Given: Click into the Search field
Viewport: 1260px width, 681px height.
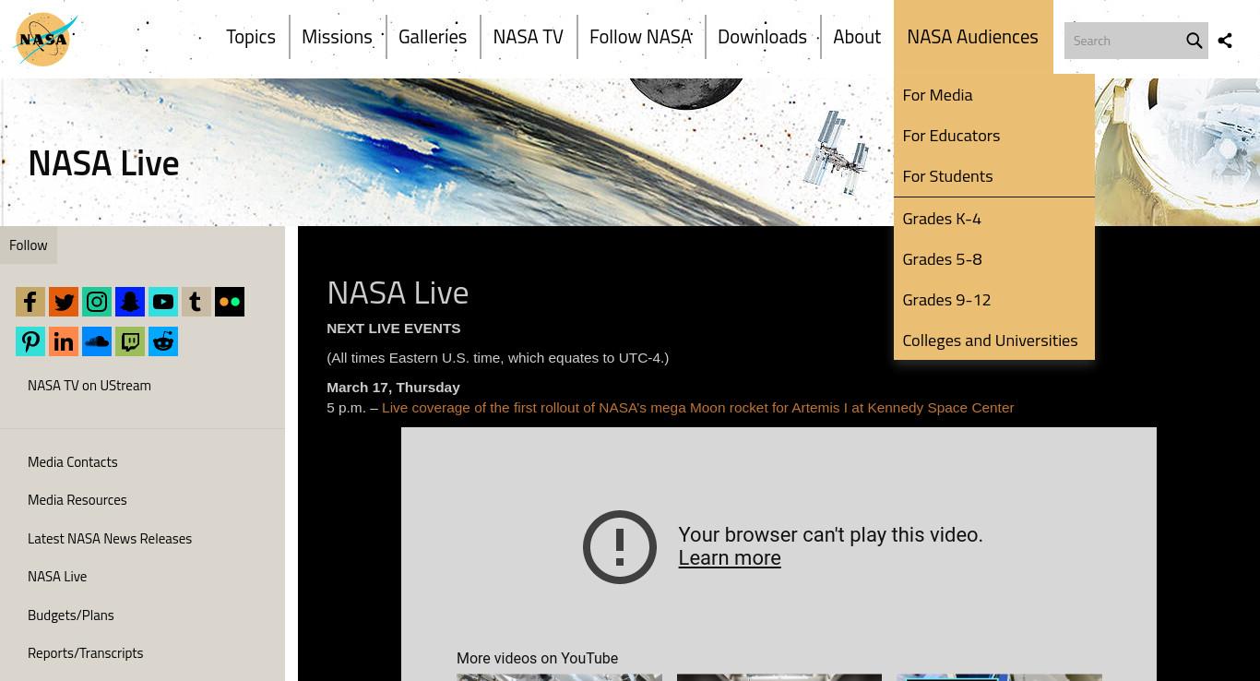Looking at the screenshot, I should [x=1123, y=41].
